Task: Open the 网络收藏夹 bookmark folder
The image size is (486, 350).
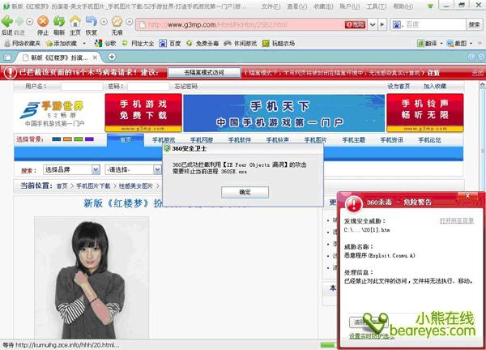Action: (x=23, y=44)
